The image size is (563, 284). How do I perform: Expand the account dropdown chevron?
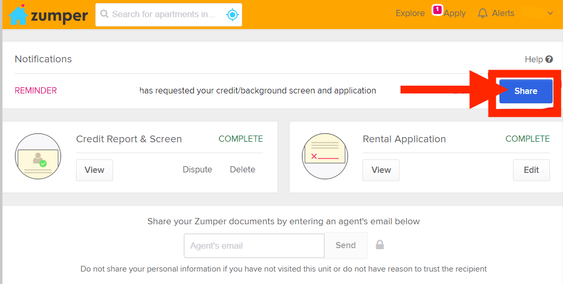click(x=550, y=13)
